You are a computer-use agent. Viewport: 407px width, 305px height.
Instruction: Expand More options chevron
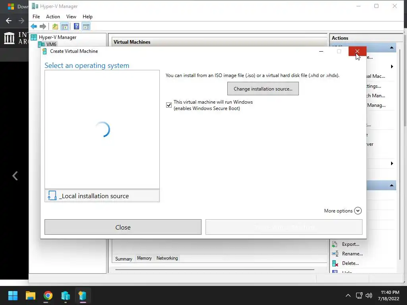click(358, 210)
